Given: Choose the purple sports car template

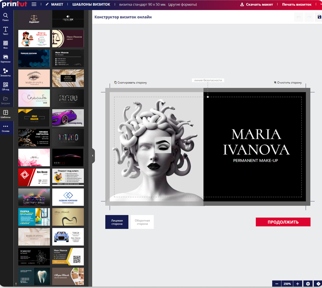Looking at the screenshot, I should coord(68,118).
